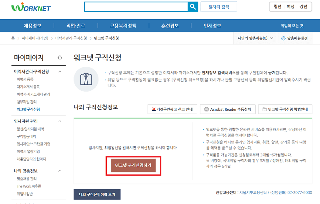
Task: Click the 02-2077-6000 phone number
Action: (300, 192)
